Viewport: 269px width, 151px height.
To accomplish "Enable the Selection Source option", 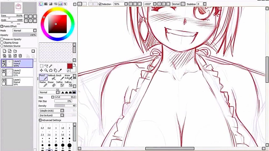I will (2, 46).
